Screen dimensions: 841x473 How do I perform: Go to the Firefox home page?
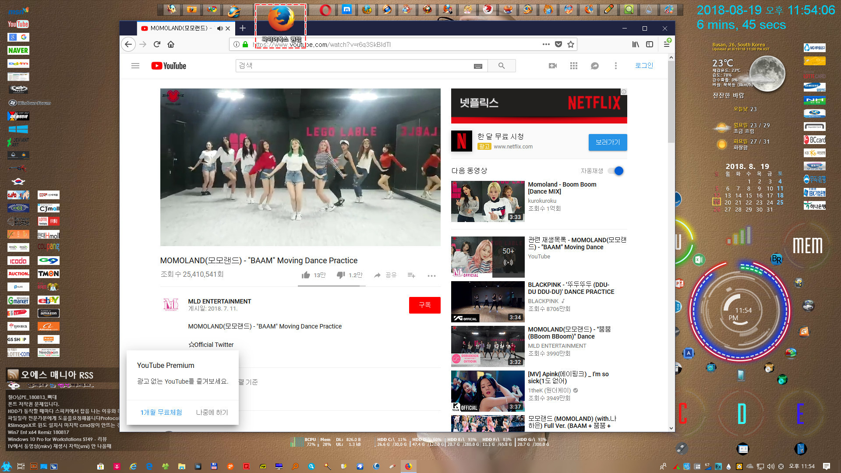pos(171,44)
